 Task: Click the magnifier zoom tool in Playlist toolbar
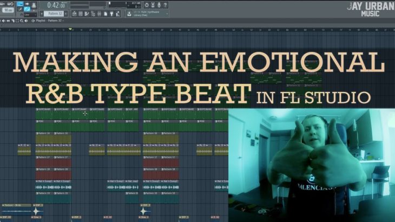click(22, 21)
